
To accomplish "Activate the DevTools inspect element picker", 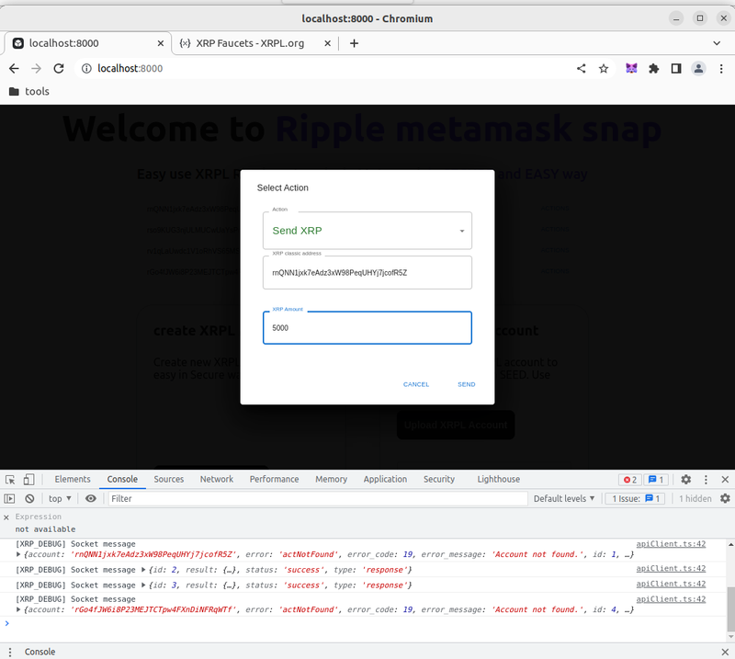I will point(10,480).
